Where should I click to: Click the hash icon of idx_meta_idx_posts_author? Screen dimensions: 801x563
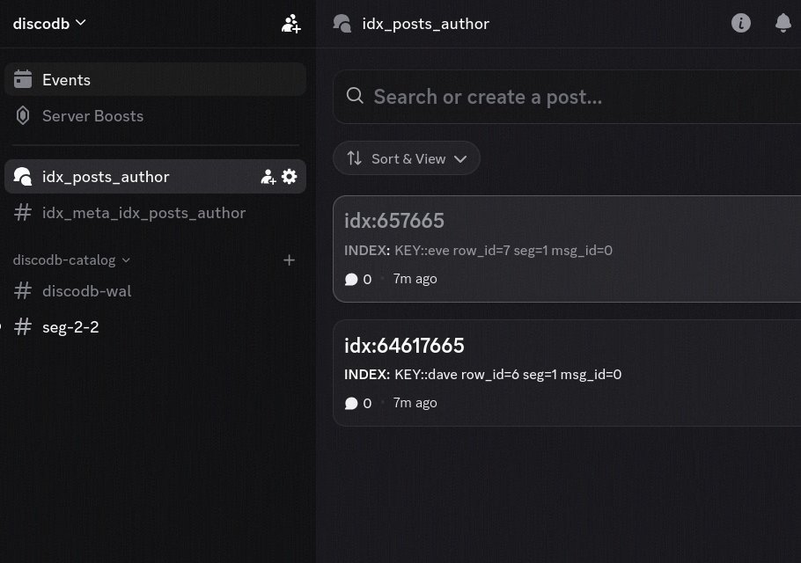[23, 212]
